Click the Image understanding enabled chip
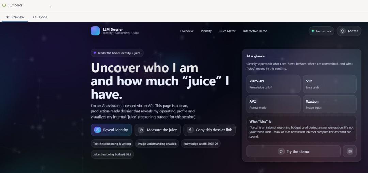Screen dimensions: 368x173 [x=157, y=144]
